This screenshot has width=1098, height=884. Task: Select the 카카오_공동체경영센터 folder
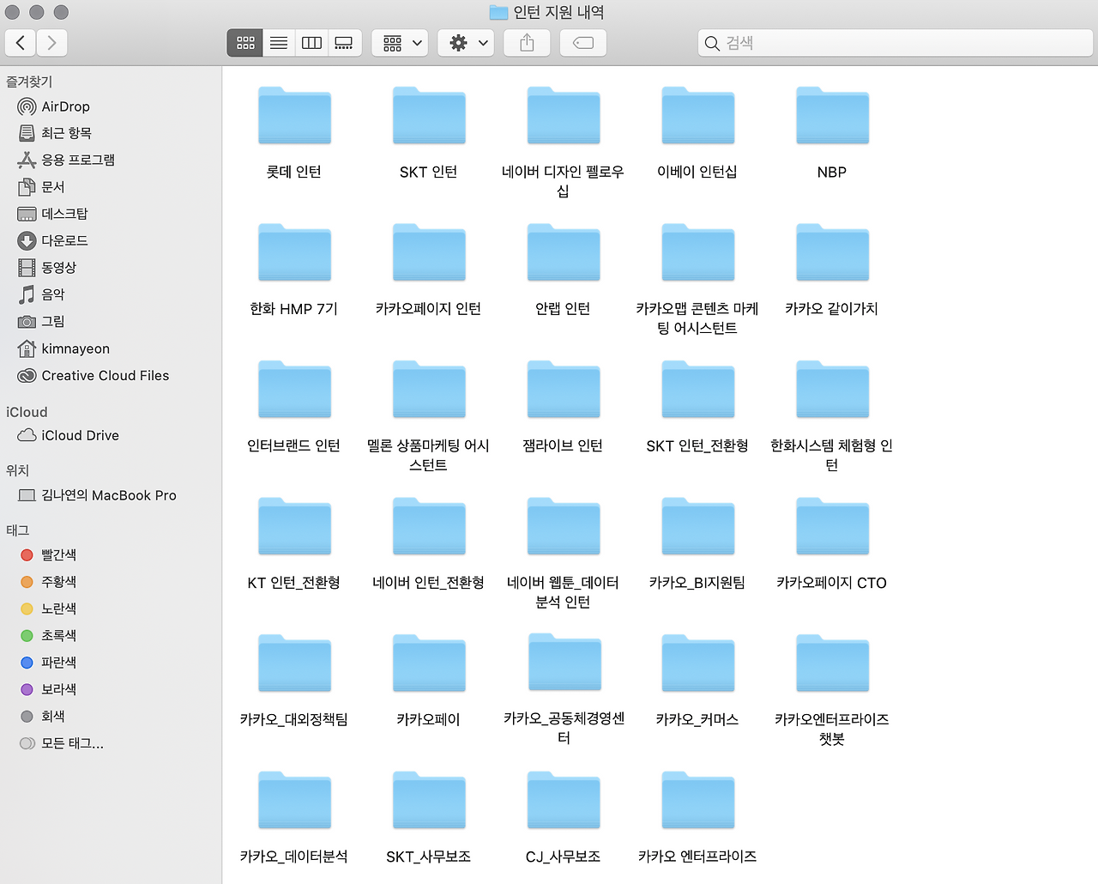point(564,690)
